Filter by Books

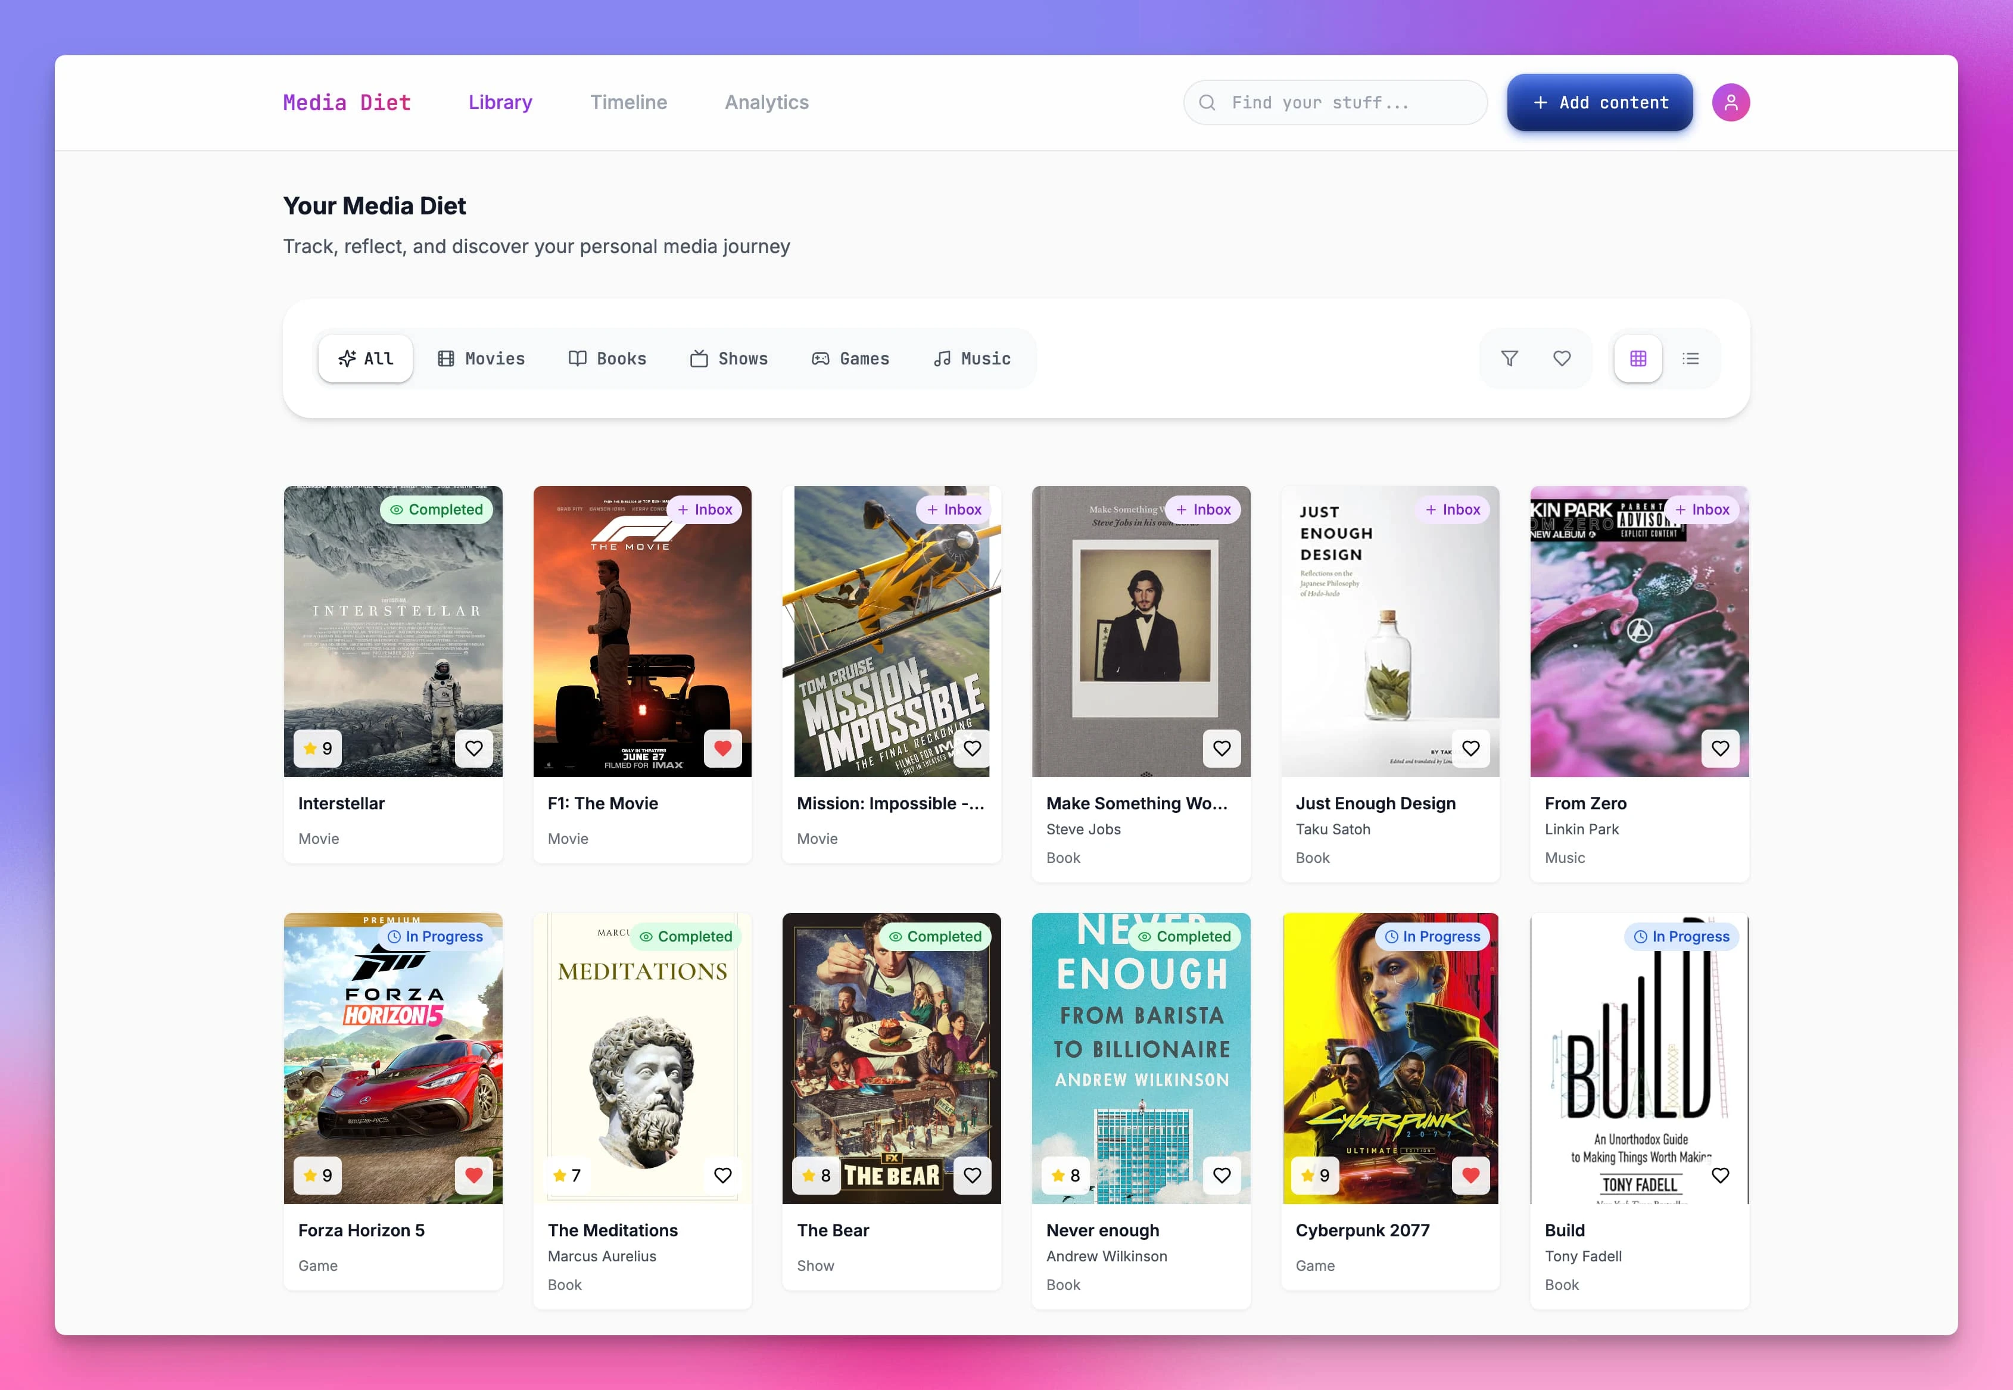(x=607, y=359)
